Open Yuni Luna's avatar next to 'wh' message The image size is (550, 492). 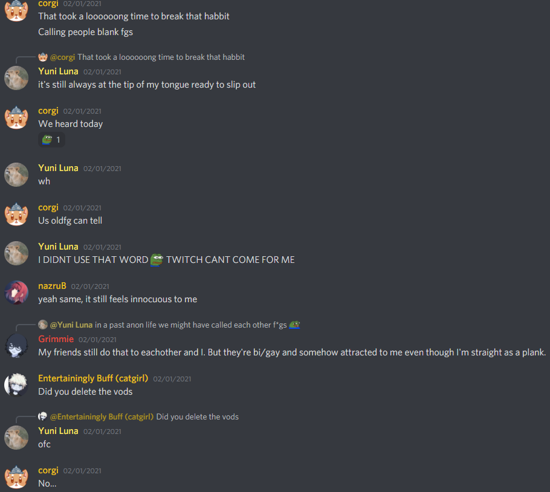click(16, 175)
